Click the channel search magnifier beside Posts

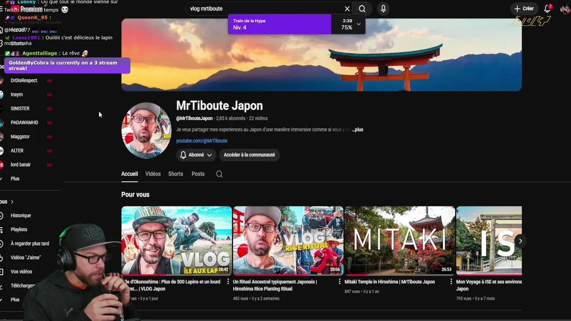tap(219, 174)
